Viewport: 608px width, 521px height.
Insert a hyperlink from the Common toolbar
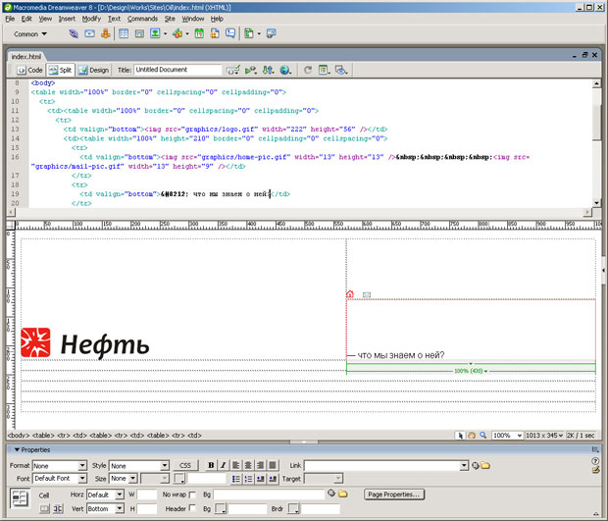click(x=74, y=33)
